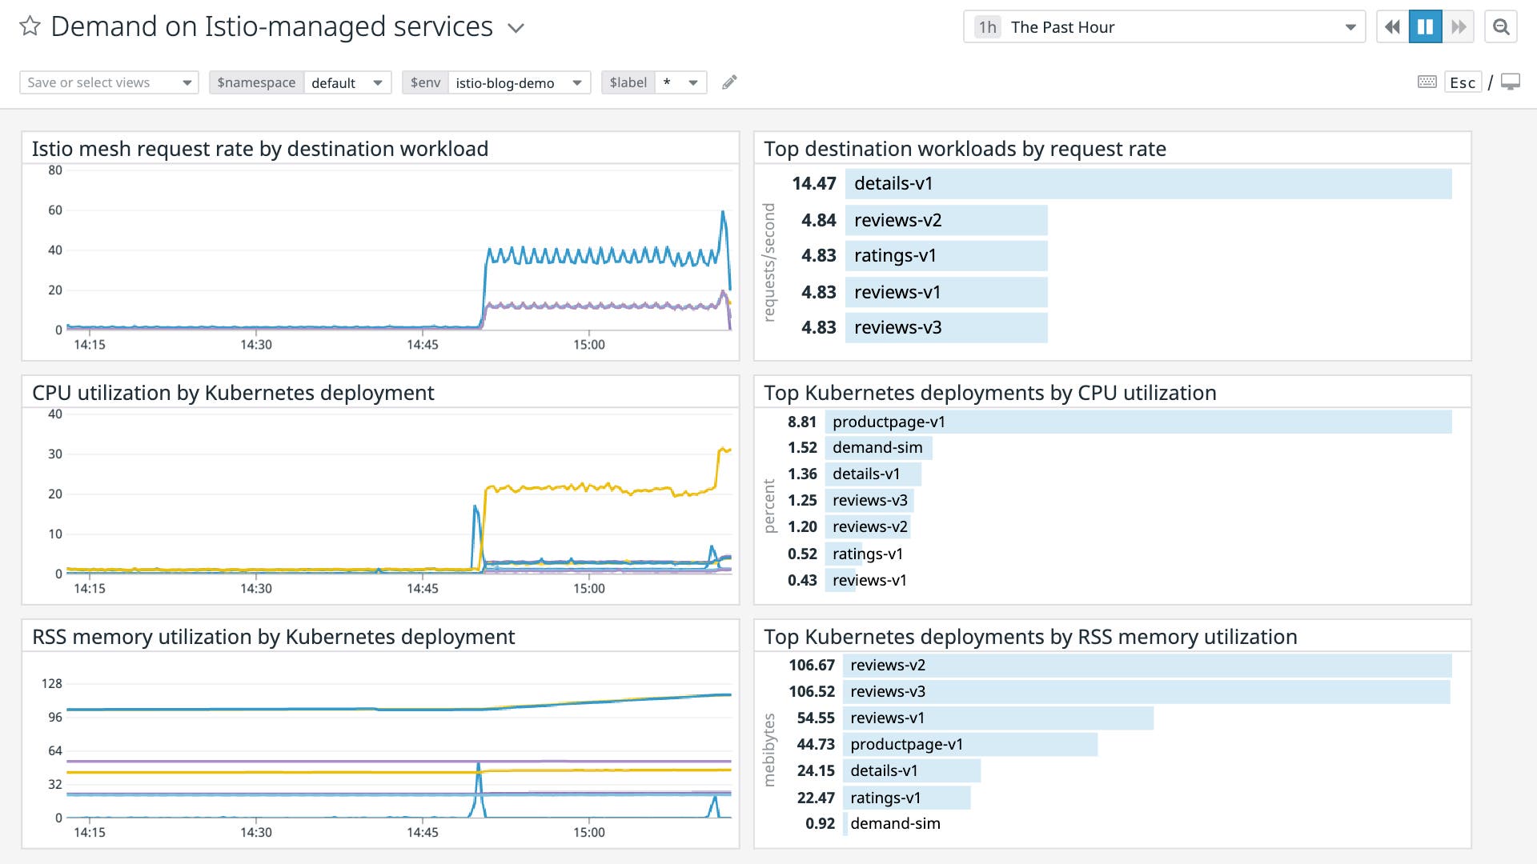Click the zoom out magnifier icon

pyautogui.click(x=1501, y=26)
